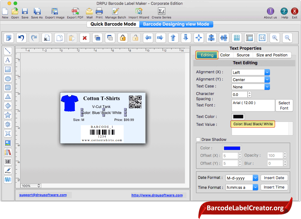This screenshot has height=219, width=301.
Task: Adjust the shadow Opacity stepper
Action: 285,155
